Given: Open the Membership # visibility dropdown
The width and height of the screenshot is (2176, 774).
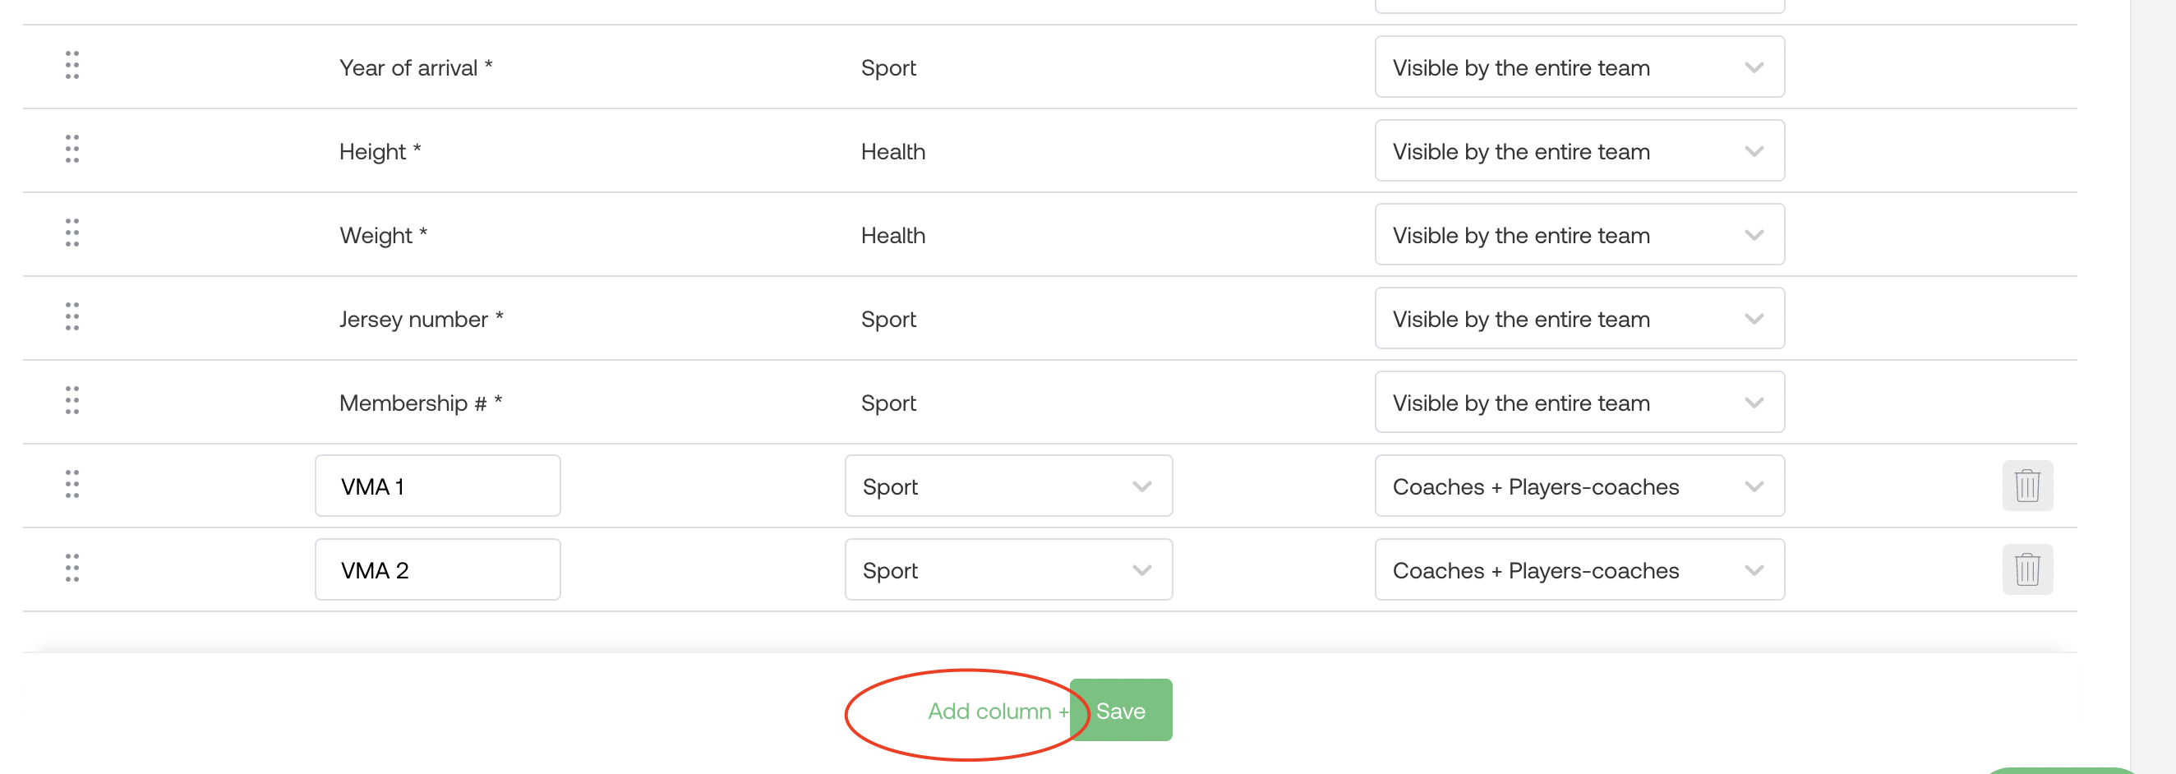Looking at the screenshot, I should [x=1579, y=403].
